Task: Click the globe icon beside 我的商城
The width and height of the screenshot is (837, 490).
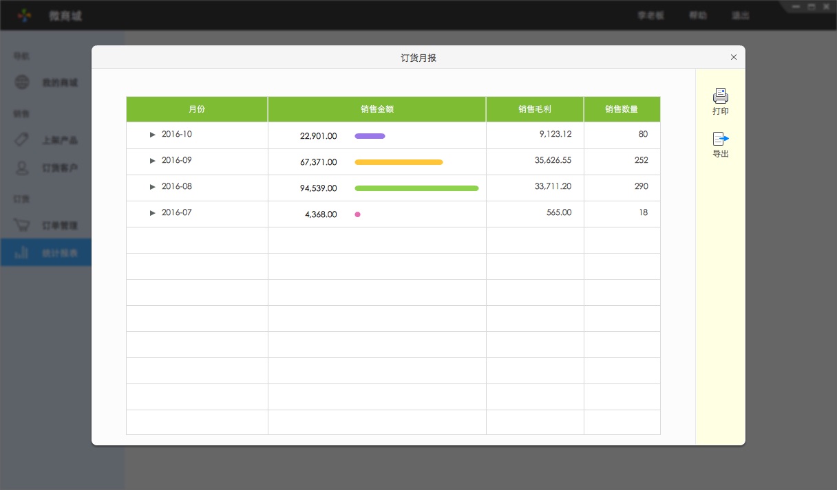Action: click(x=23, y=82)
